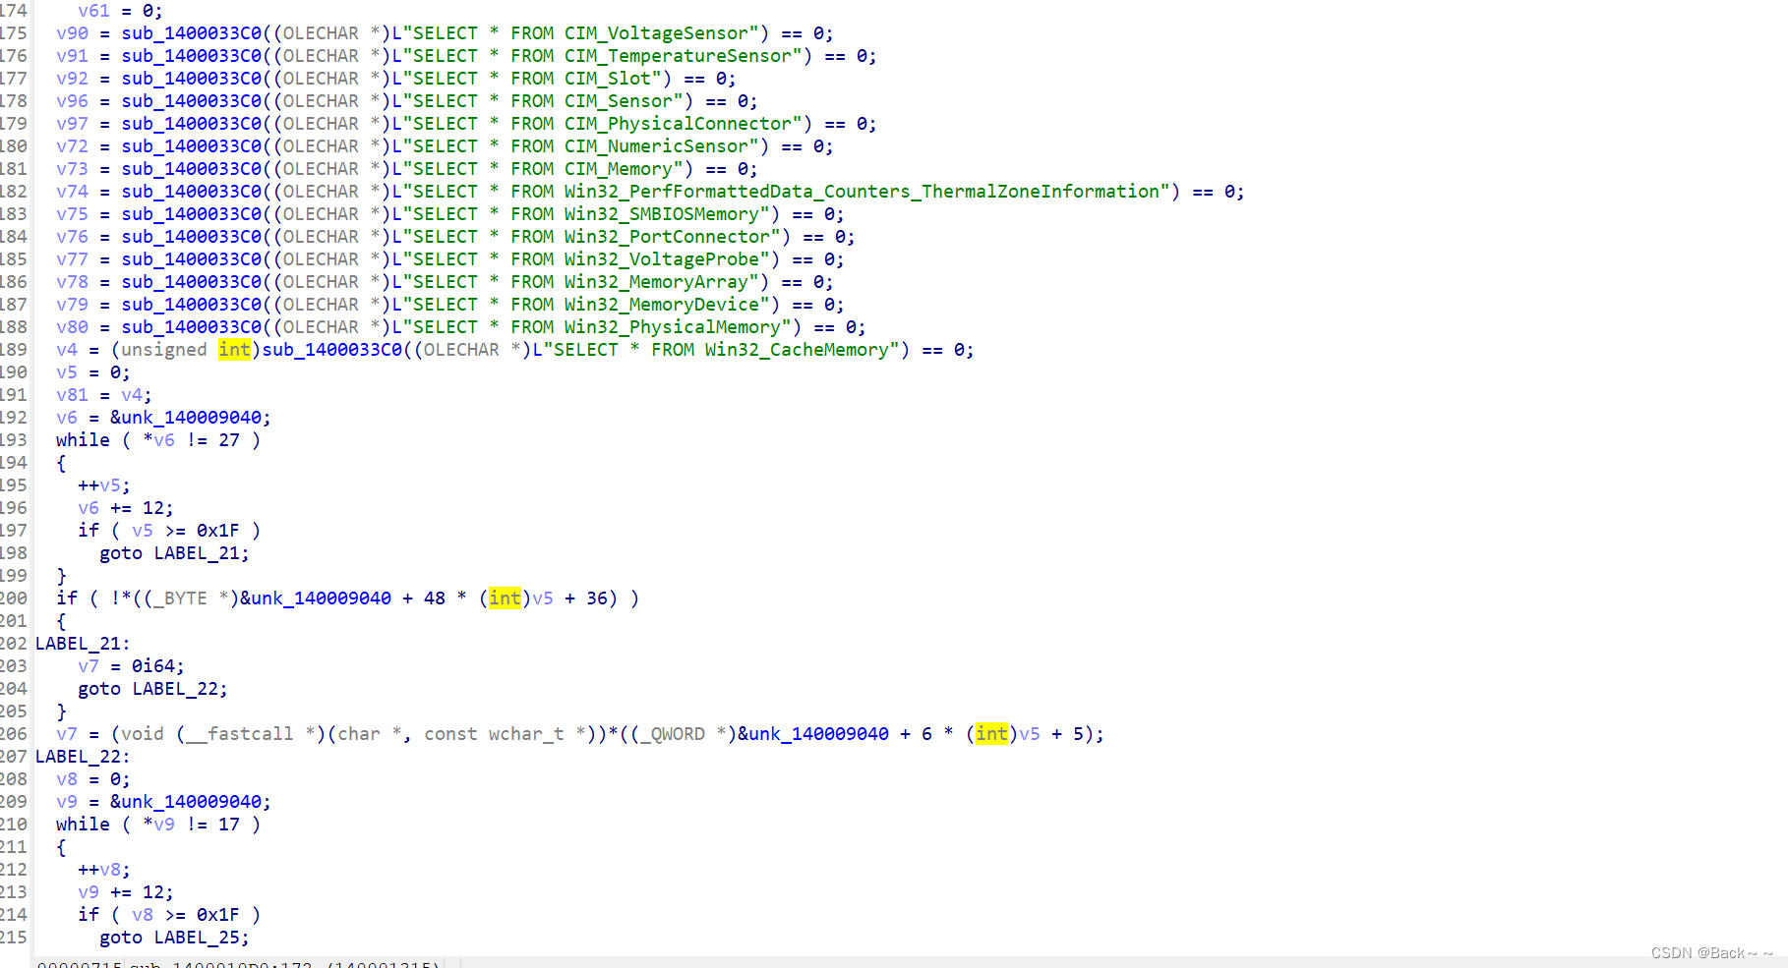Click sub_1400033C0 in the v80 assignment
1788x968 pixels.
click(x=192, y=327)
